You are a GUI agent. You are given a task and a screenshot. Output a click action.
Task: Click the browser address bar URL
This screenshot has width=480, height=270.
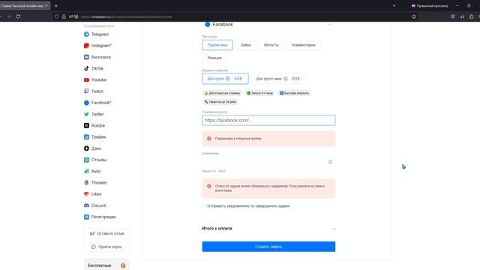127,16
